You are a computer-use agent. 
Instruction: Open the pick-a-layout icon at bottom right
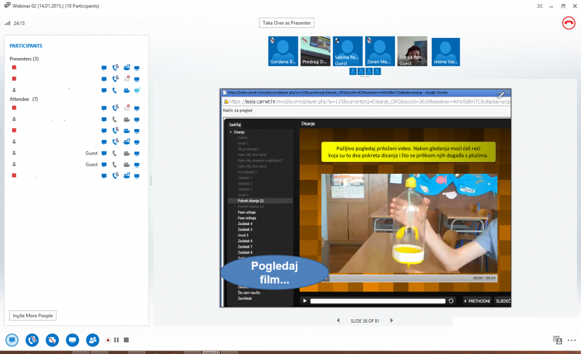(x=557, y=340)
